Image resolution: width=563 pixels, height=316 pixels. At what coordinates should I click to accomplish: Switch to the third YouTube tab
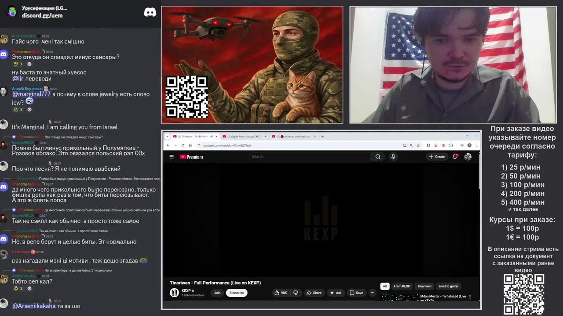pos(294,136)
